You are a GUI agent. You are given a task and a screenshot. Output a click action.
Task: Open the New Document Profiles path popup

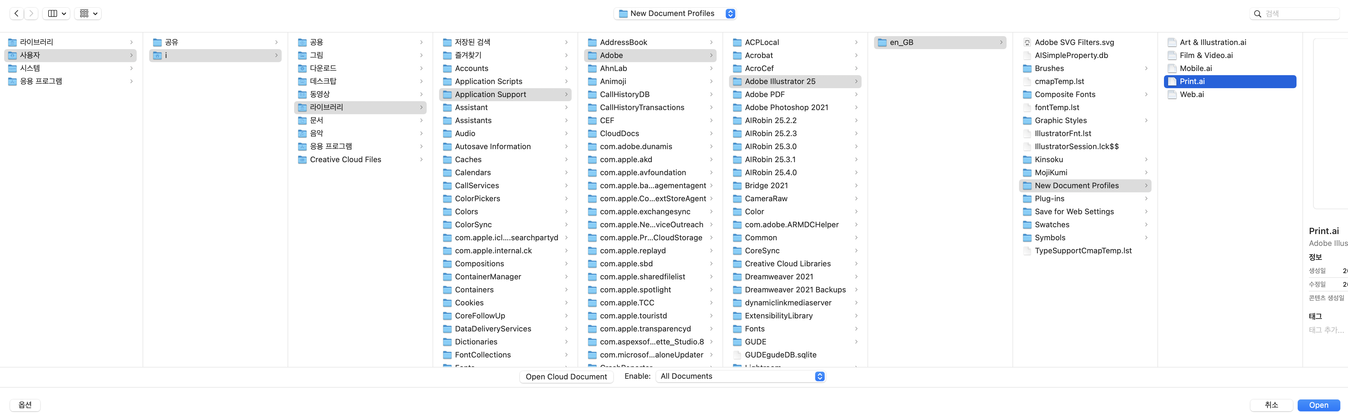pos(675,14)
